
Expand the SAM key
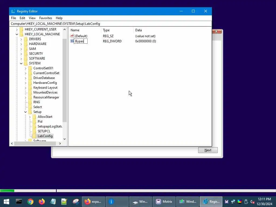(21, 49)
